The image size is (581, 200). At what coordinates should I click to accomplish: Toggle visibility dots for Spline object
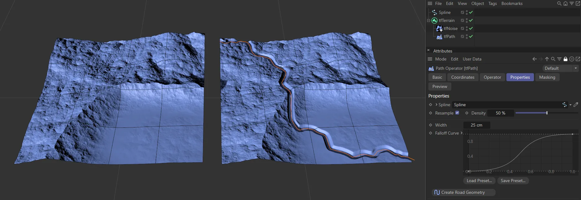pos(467,12)
